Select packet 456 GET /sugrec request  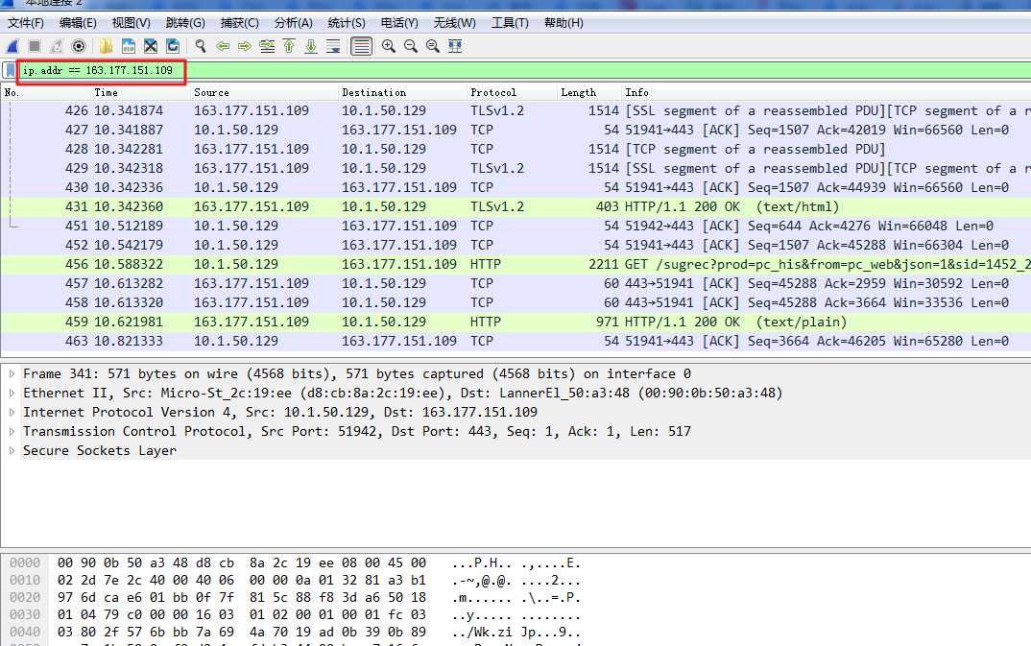[x=515, y=264]
